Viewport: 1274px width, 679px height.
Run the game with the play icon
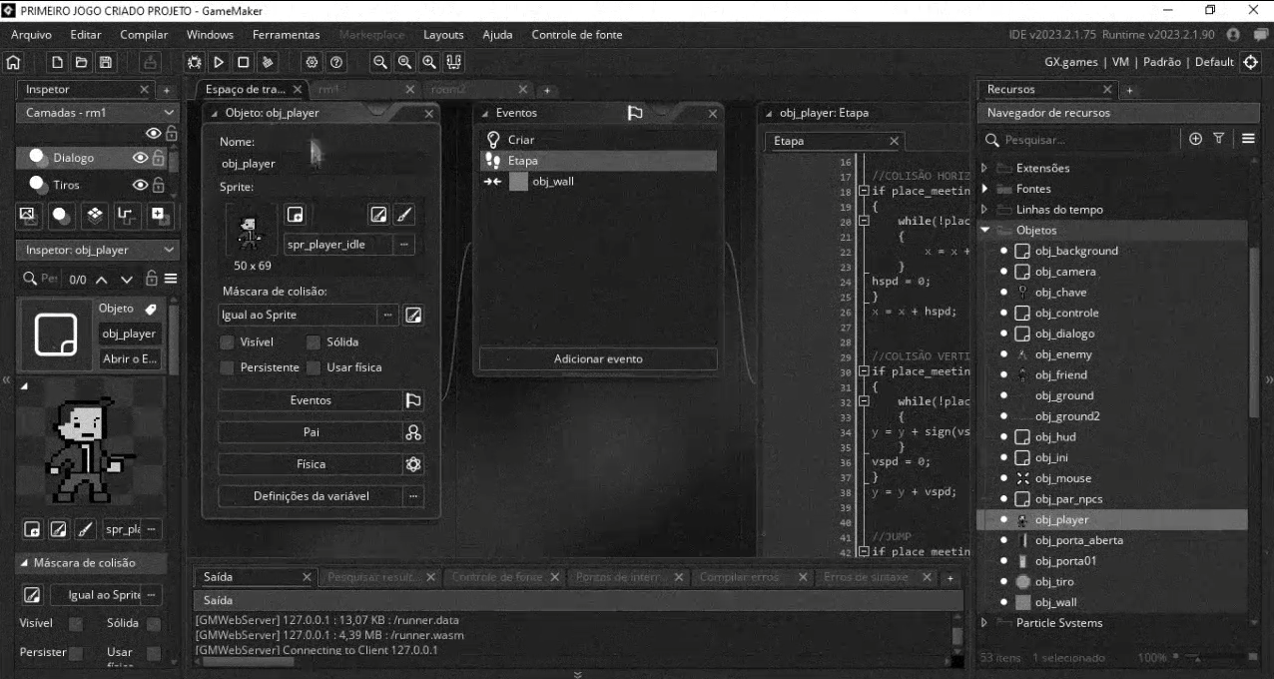click(x=219, y=61)
